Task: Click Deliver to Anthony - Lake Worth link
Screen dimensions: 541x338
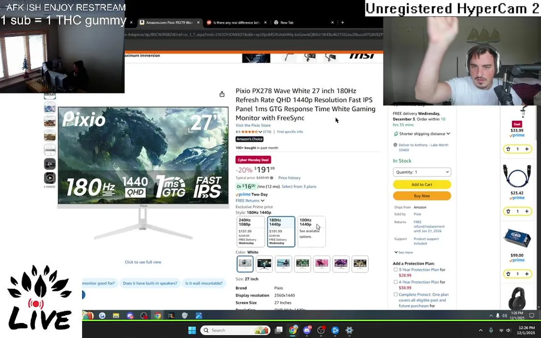Action: (x=423, y=147)
